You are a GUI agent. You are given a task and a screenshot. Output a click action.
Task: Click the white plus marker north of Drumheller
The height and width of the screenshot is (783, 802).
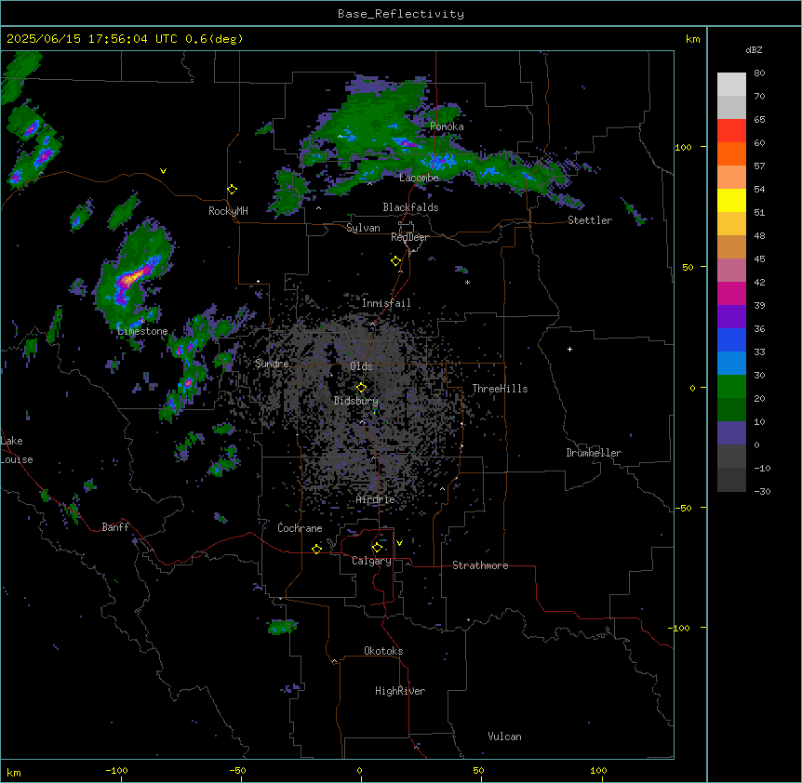(x=569, y=349)
